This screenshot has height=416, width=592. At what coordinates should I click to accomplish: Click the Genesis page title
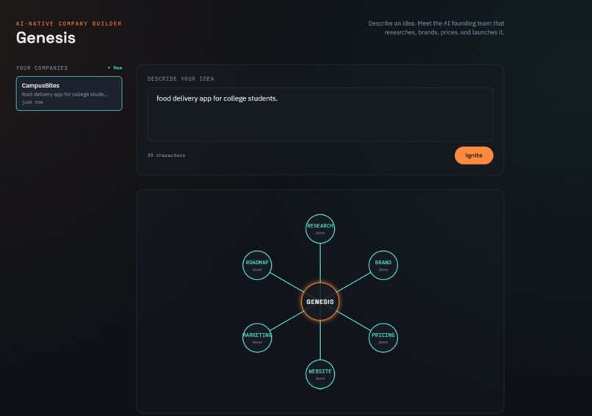46,37
